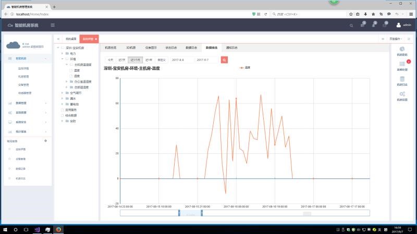
Task: Click the red search button beside the date fields
Action: tap(225, 60)
